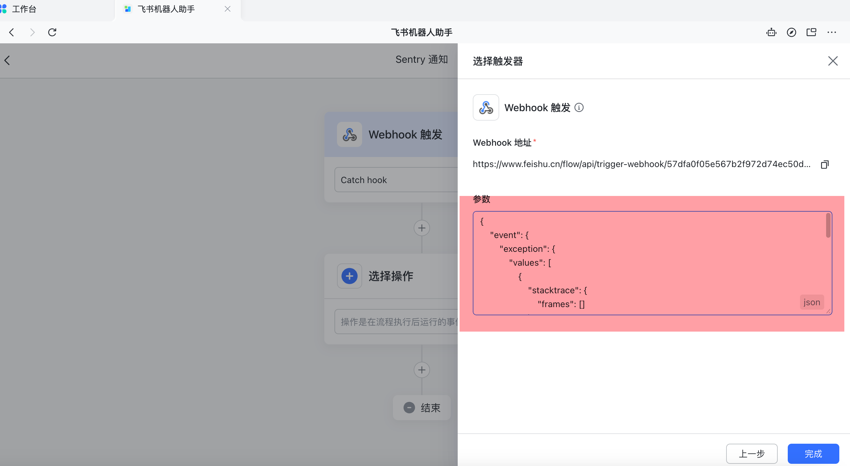
Task: Click the 参数 label
Action: [481, 199]
